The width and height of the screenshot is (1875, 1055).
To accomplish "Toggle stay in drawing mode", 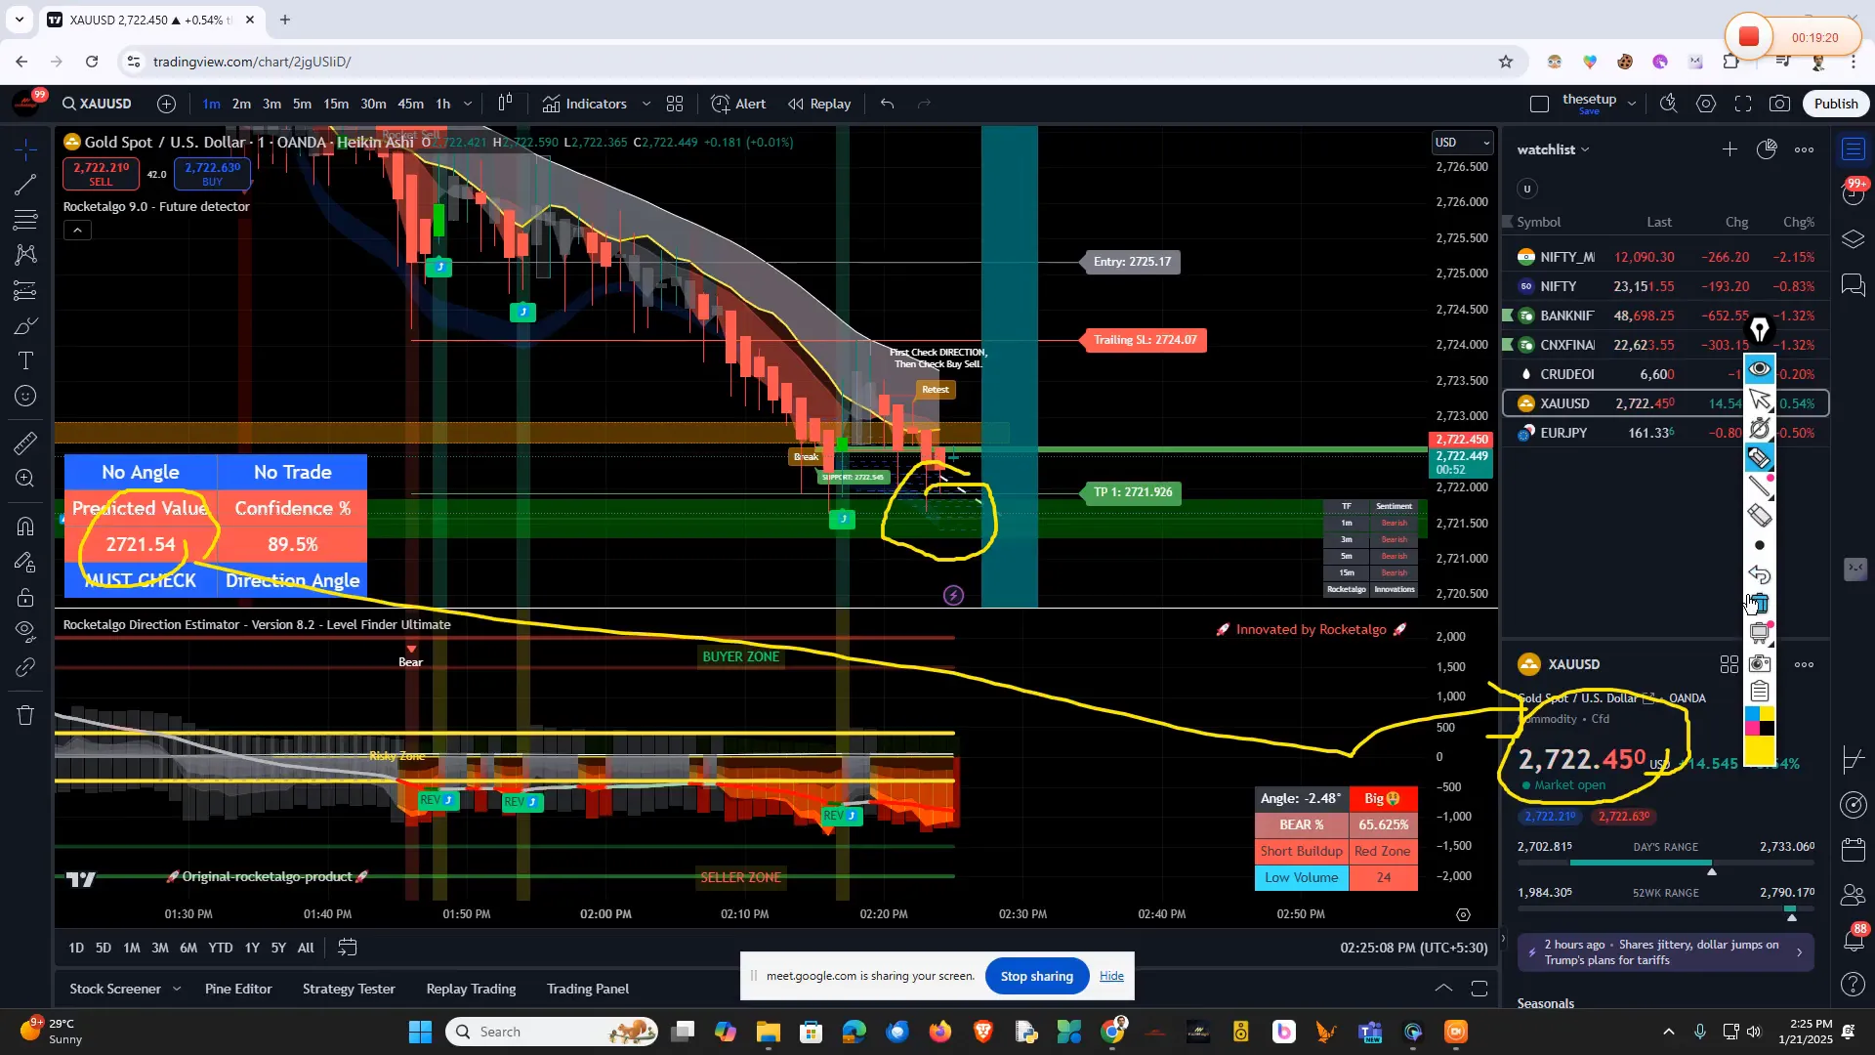I will tap(26, 562).
